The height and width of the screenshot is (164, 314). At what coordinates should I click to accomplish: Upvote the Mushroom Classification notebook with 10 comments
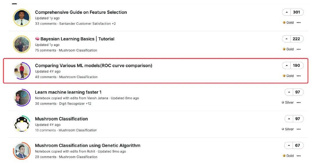(x=289, y=119)
